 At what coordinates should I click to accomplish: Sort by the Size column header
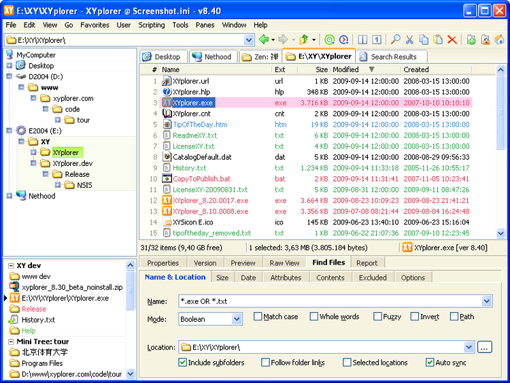[314, 69]
